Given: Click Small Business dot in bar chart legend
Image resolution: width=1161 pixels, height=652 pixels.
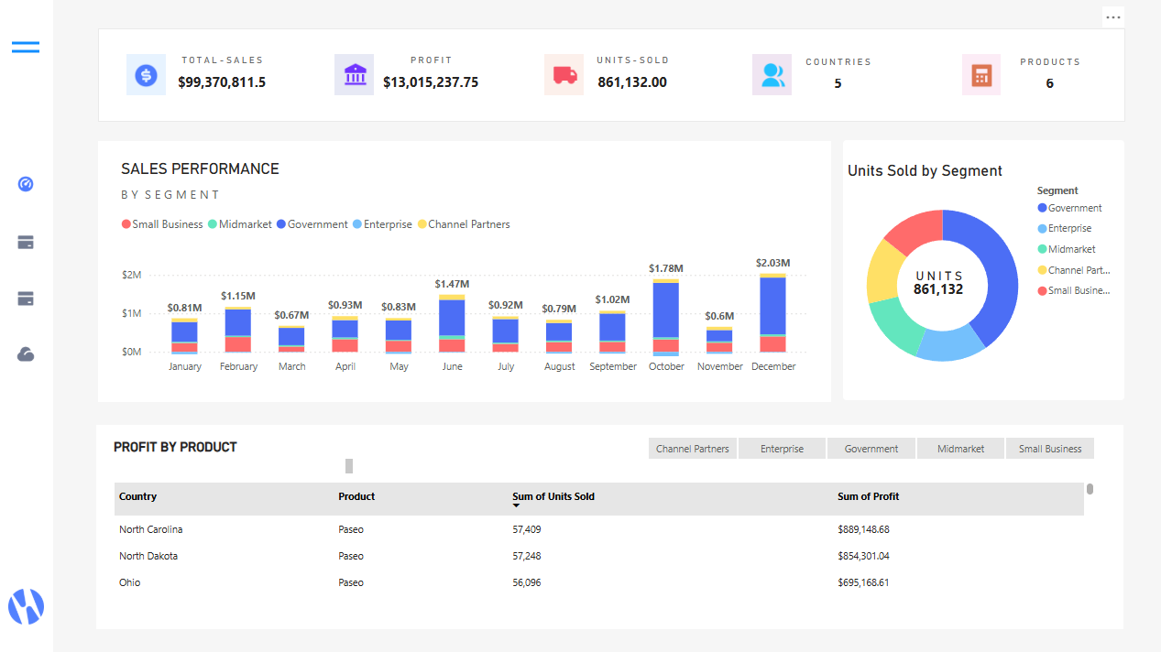Looking at the screenshot, I should tap(126, 224).
